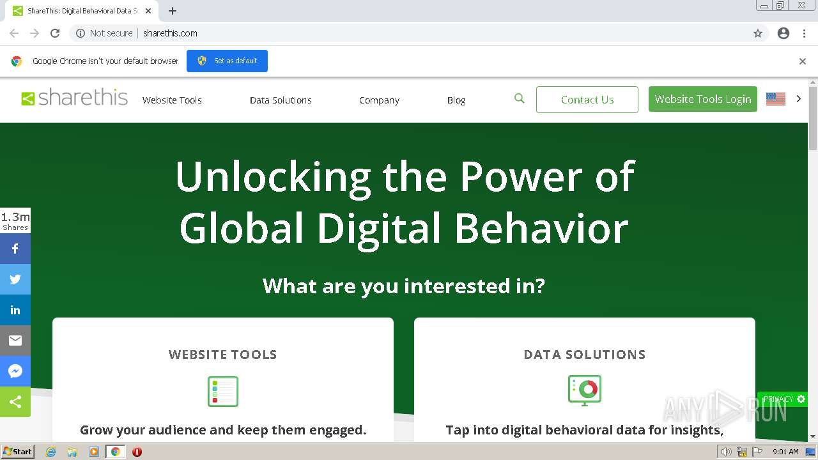Open red Opera-like icon in taskbar
Viewport: 818px width, 460px height.
click(137, 452)
